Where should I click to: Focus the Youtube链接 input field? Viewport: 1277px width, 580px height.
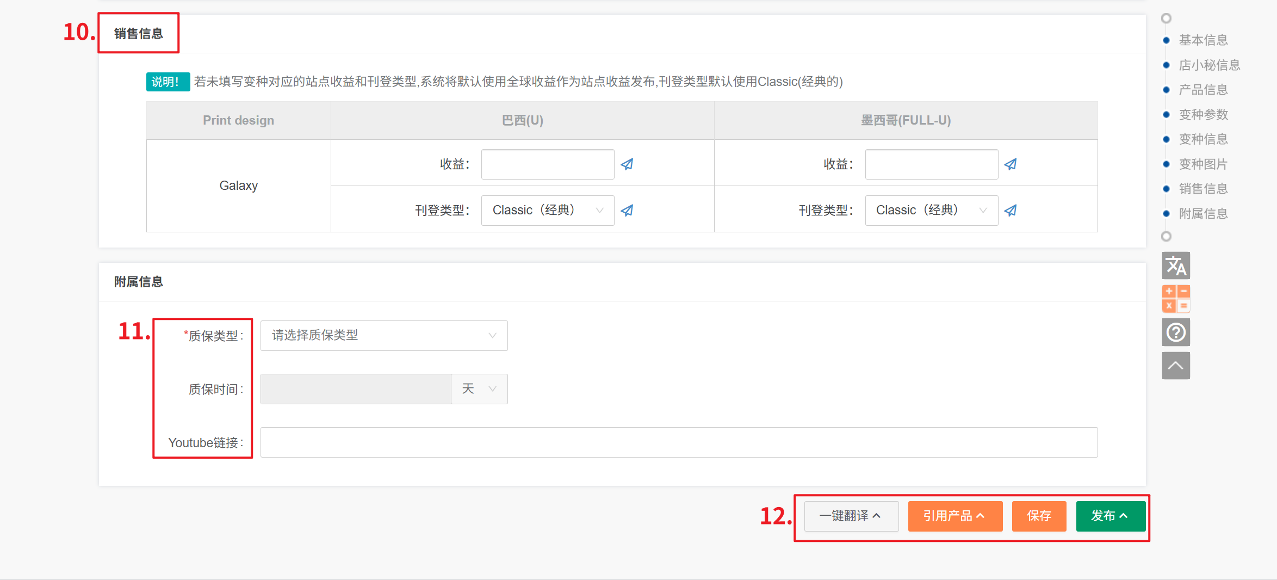[x=678, y=442]
